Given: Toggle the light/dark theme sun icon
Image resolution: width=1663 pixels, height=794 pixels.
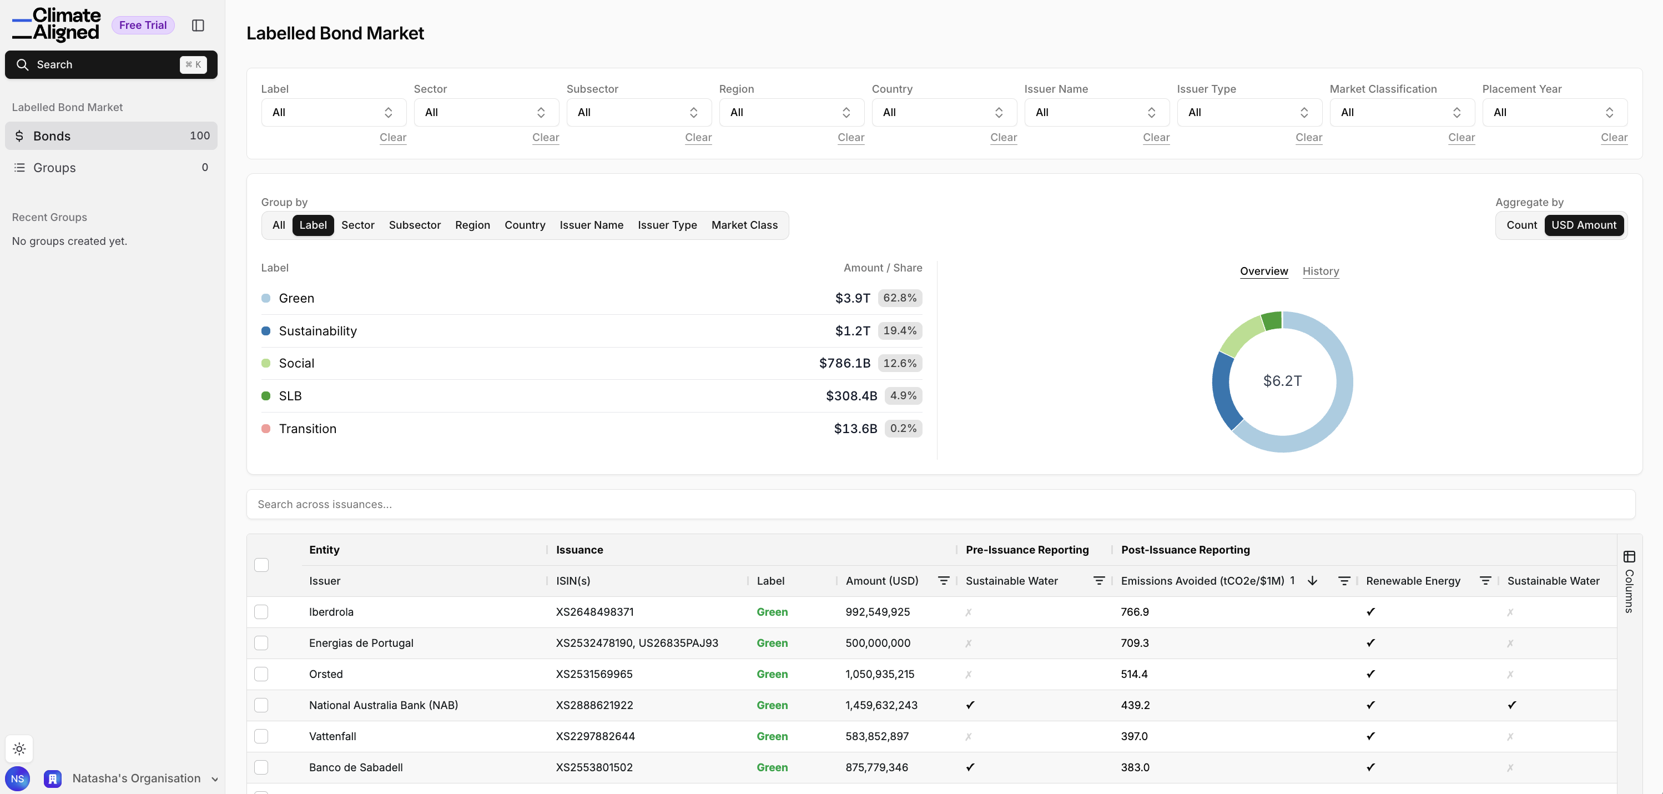Looking at the screenshot, I should coord(19,749).
